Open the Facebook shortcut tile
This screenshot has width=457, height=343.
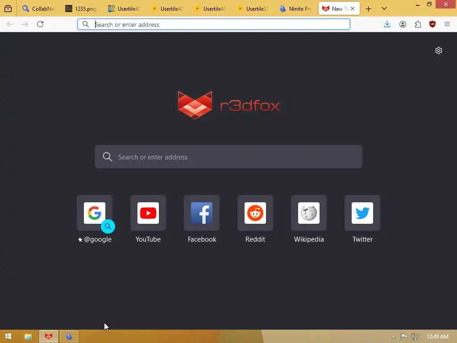point(202,213)
